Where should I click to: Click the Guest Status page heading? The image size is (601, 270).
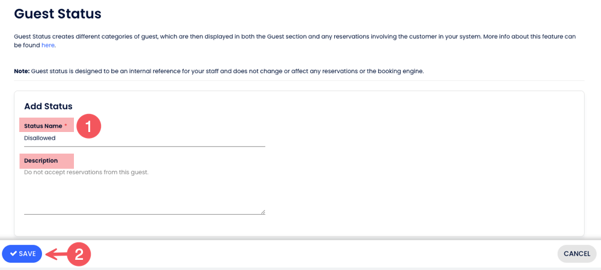tap(58, 13)
